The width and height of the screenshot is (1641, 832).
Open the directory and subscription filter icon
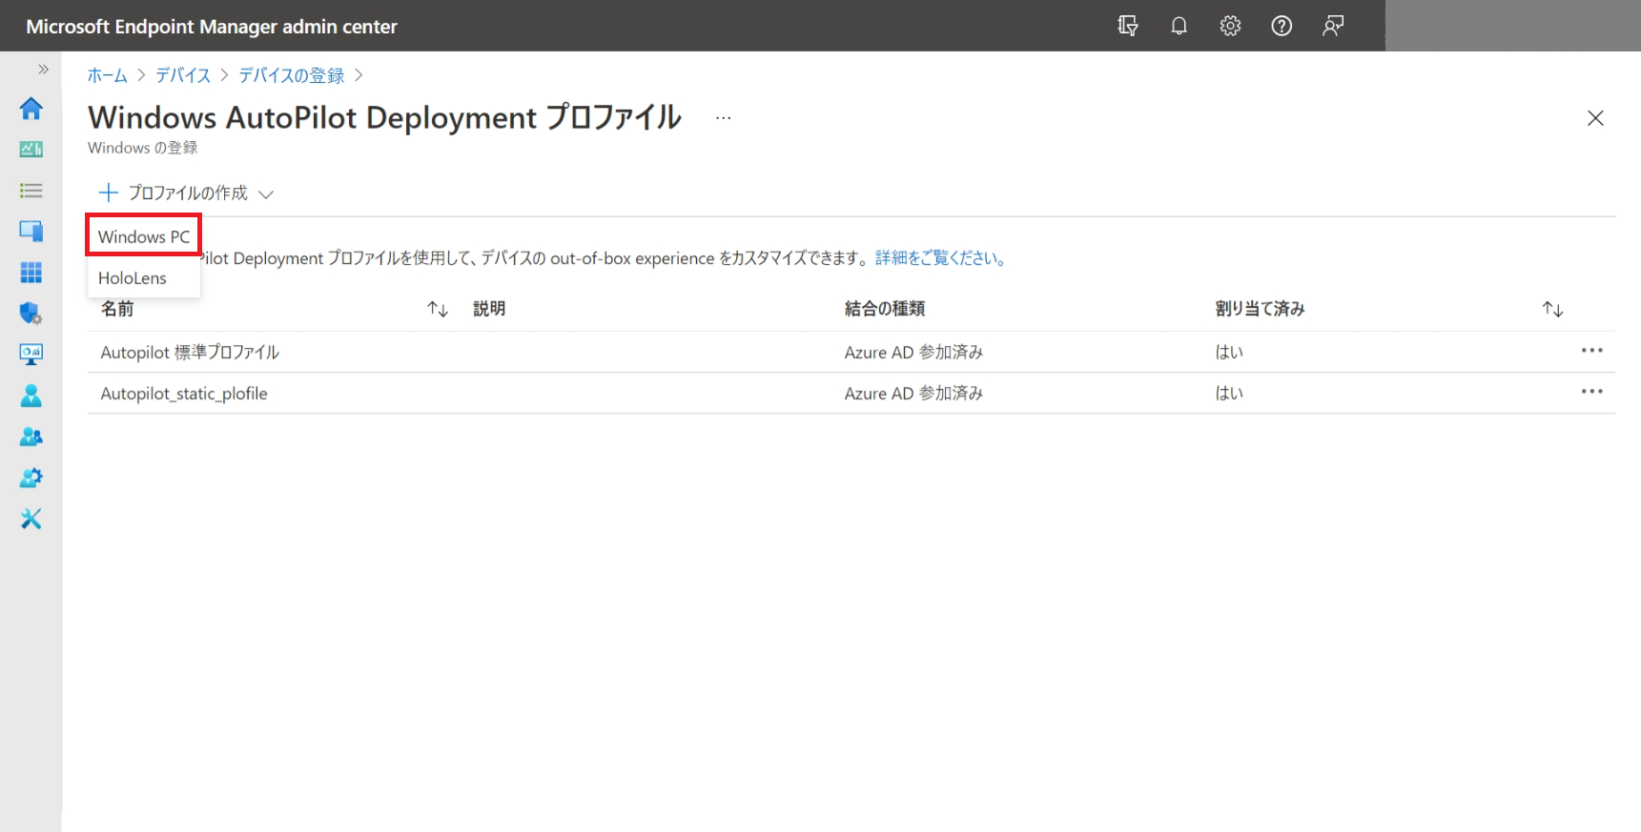pos(1128,26)
